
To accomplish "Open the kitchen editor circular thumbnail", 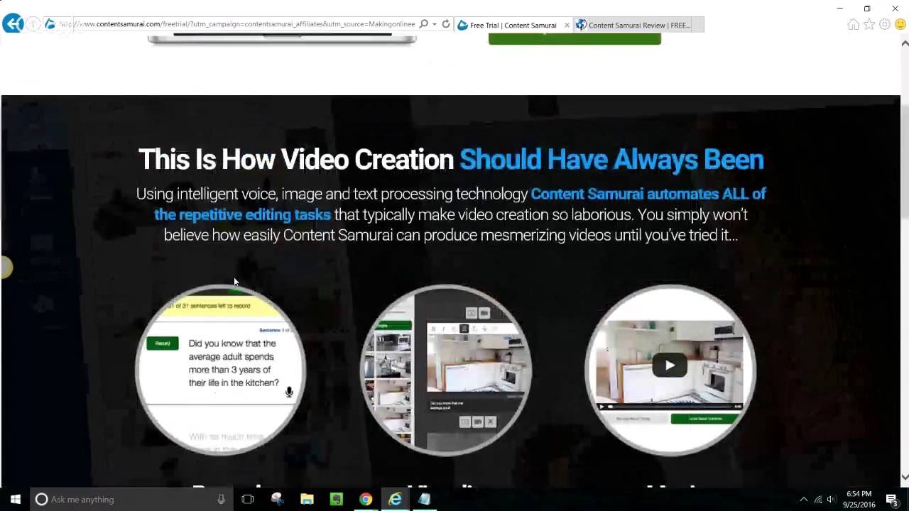I will (446, 369).
